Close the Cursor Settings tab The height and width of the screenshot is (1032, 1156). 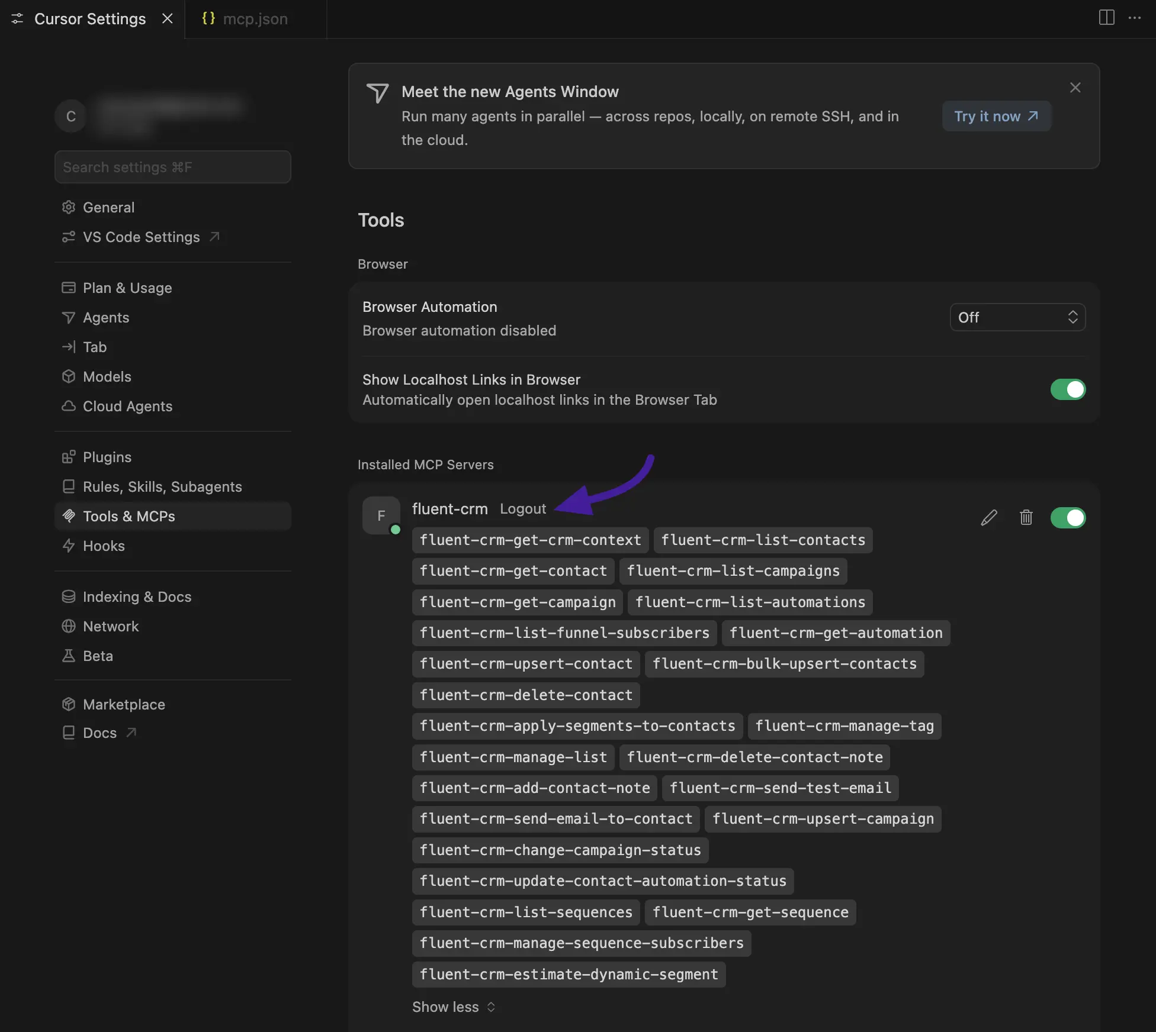168,18
